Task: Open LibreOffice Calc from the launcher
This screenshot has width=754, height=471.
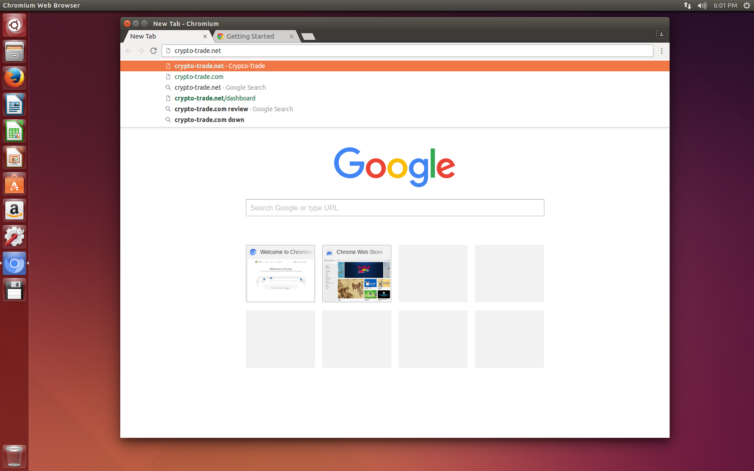Action: [14, 131]
